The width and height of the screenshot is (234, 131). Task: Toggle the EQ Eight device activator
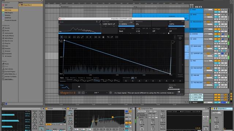coord(68,109)
